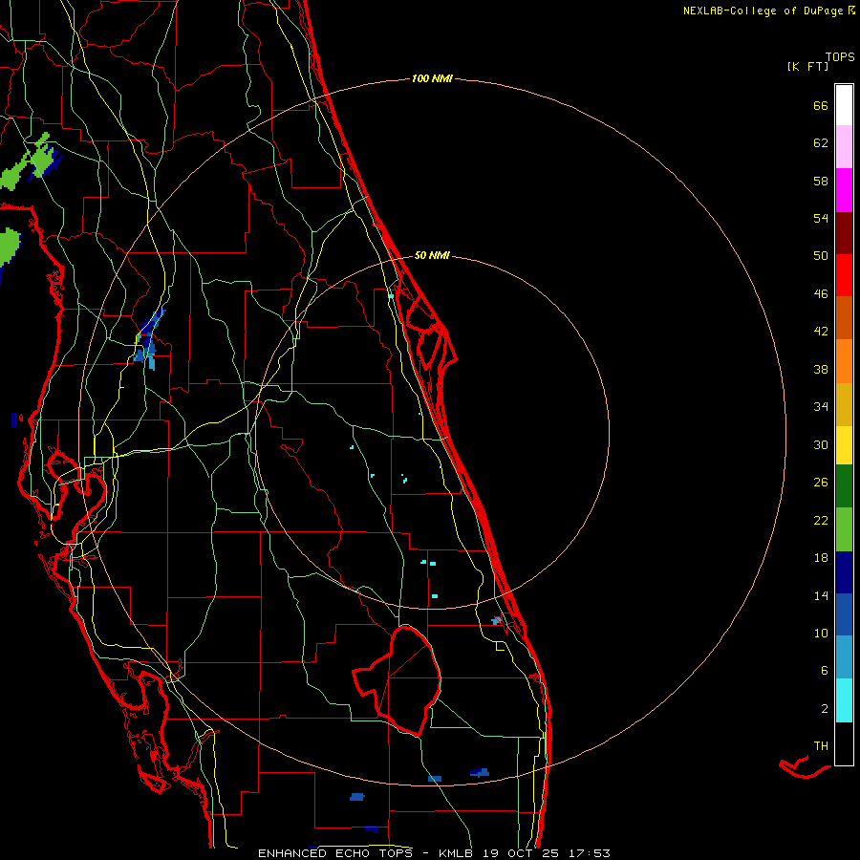Image resolution: width=860 pixels, height=860 pixels.
Task: Click the light pink 62 kft legend swatch
Action: [844, 146]
